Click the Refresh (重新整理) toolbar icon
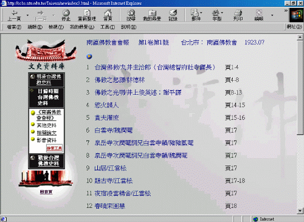 [x=87, y=15]
